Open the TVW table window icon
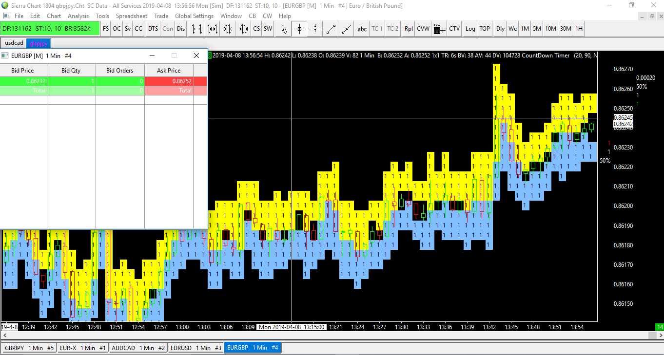The height and width of the screenshot is (355, 664). coord(438,29)
